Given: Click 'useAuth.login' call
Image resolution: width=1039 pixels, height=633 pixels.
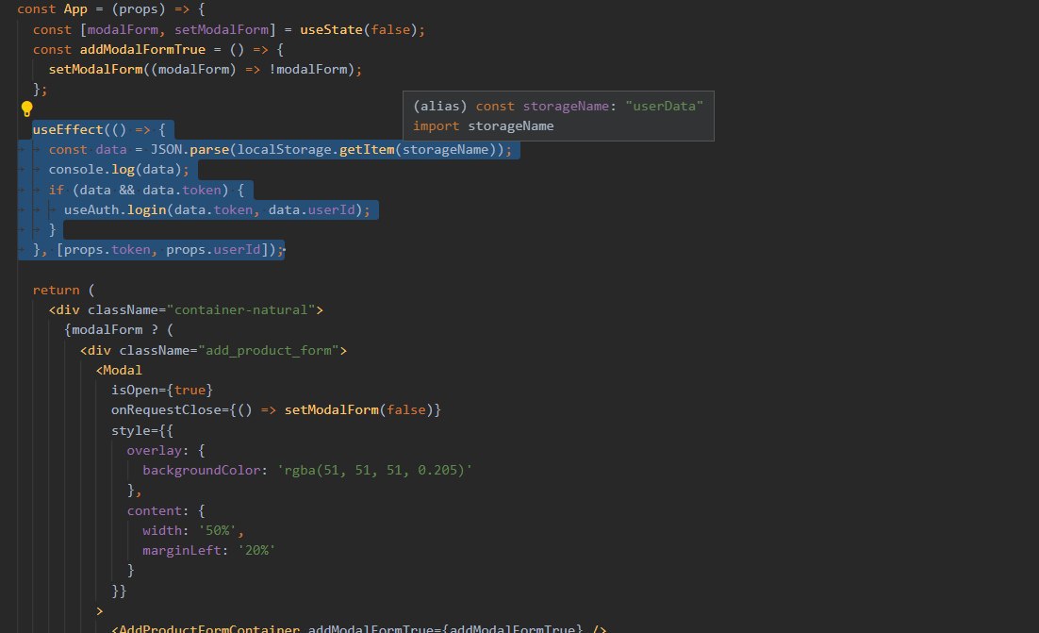Looking at the screenshot, I should pyautogui.click(x=115, y=209).
